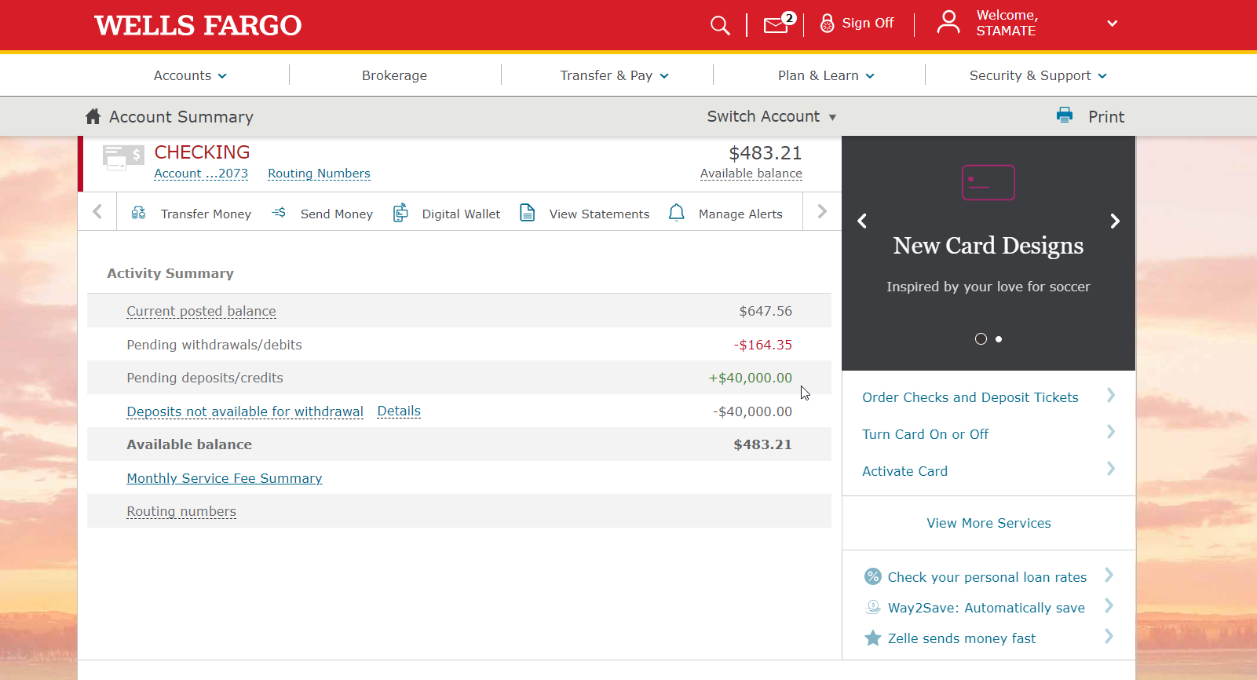Click the Manage Alerts bell icon

click(x=676, y=213)
